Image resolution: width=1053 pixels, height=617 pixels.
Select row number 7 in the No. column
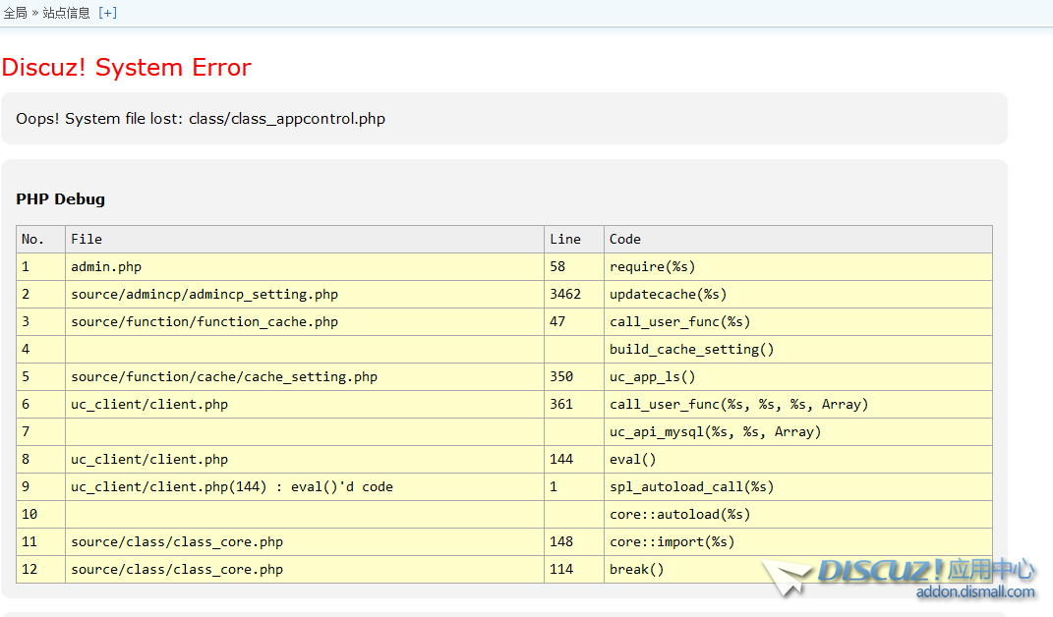click(41, 431)
